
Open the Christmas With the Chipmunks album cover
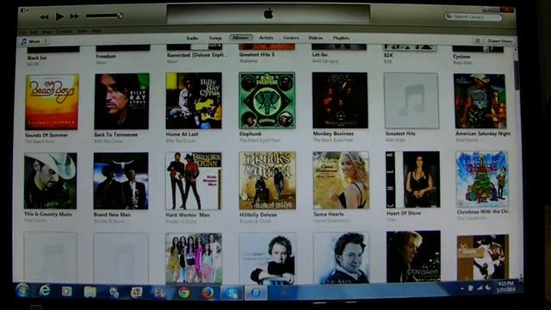[x=482, y=179]
